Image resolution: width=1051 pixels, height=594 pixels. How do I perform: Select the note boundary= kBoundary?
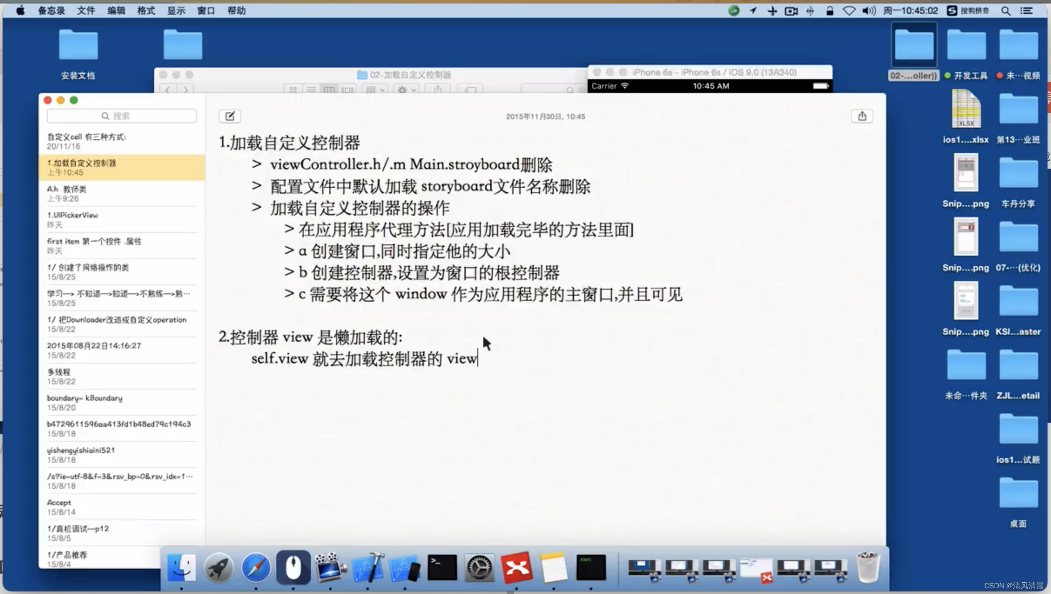pos(122,402)
